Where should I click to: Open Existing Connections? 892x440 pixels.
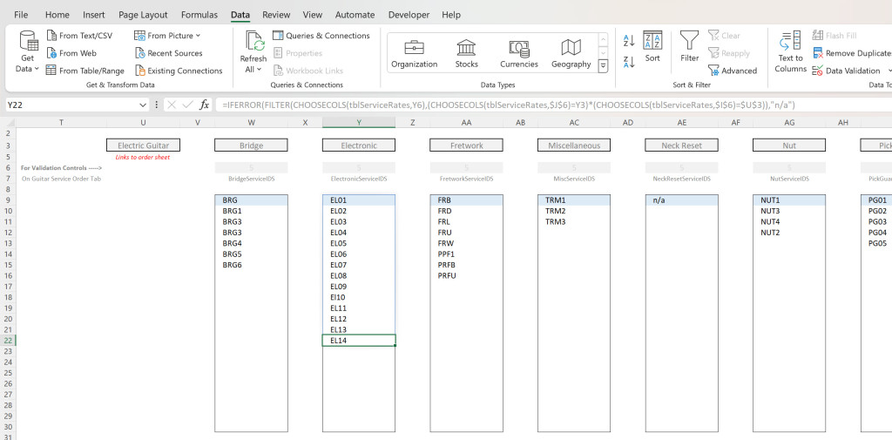pyautogui.click(x=179, y=71)
